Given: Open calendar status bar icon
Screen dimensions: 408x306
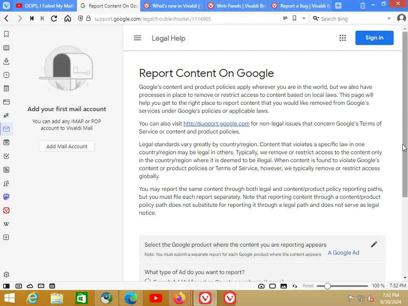Looking at the screenshot, I should pos(52,286).
